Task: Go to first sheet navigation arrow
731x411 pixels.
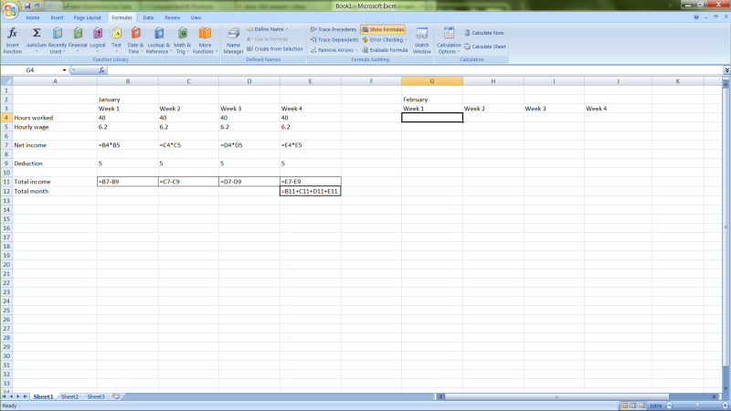Action: click(5, 396)
